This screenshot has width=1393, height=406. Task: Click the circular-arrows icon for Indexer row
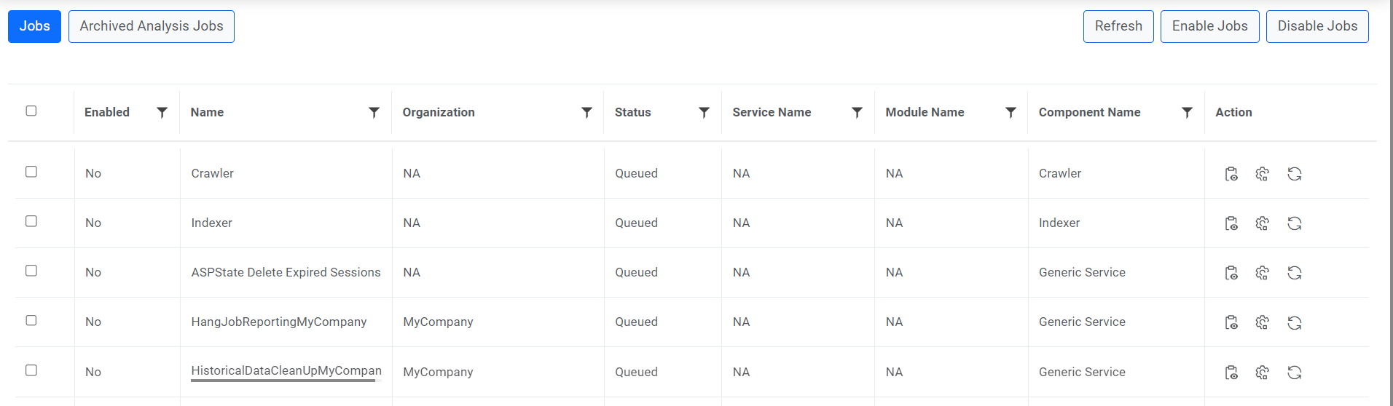click(x=1294, y=223)
